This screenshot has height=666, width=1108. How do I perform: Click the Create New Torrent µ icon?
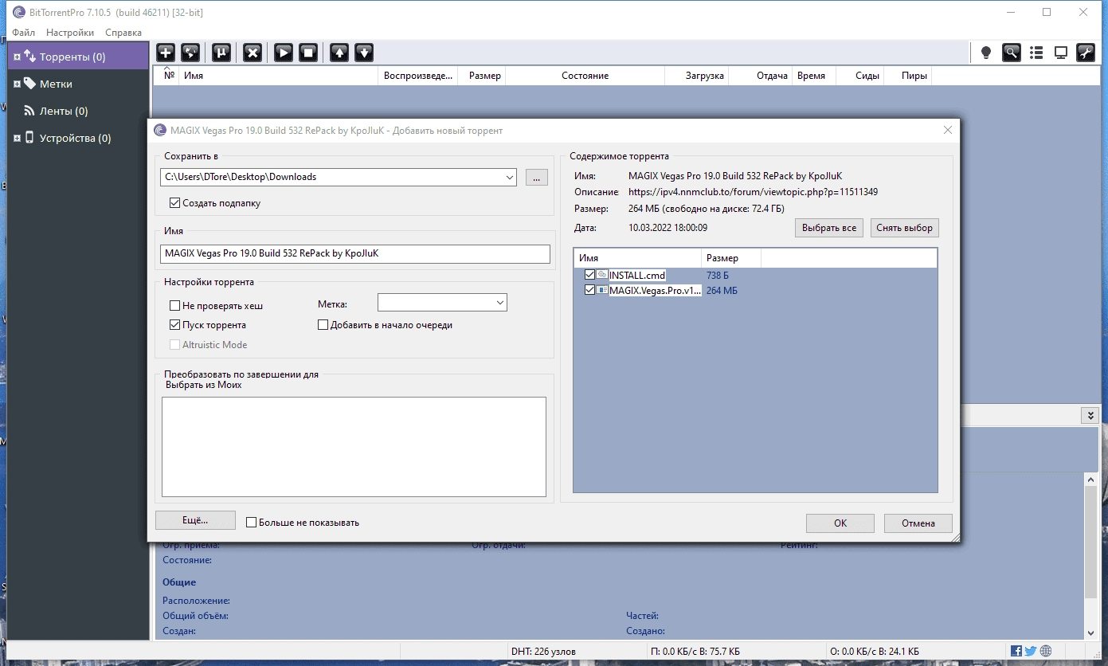221,53
